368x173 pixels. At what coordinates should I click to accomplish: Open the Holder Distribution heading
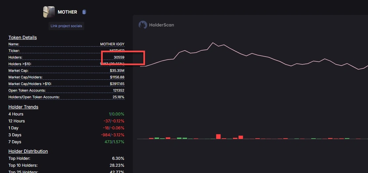point(28,151)
